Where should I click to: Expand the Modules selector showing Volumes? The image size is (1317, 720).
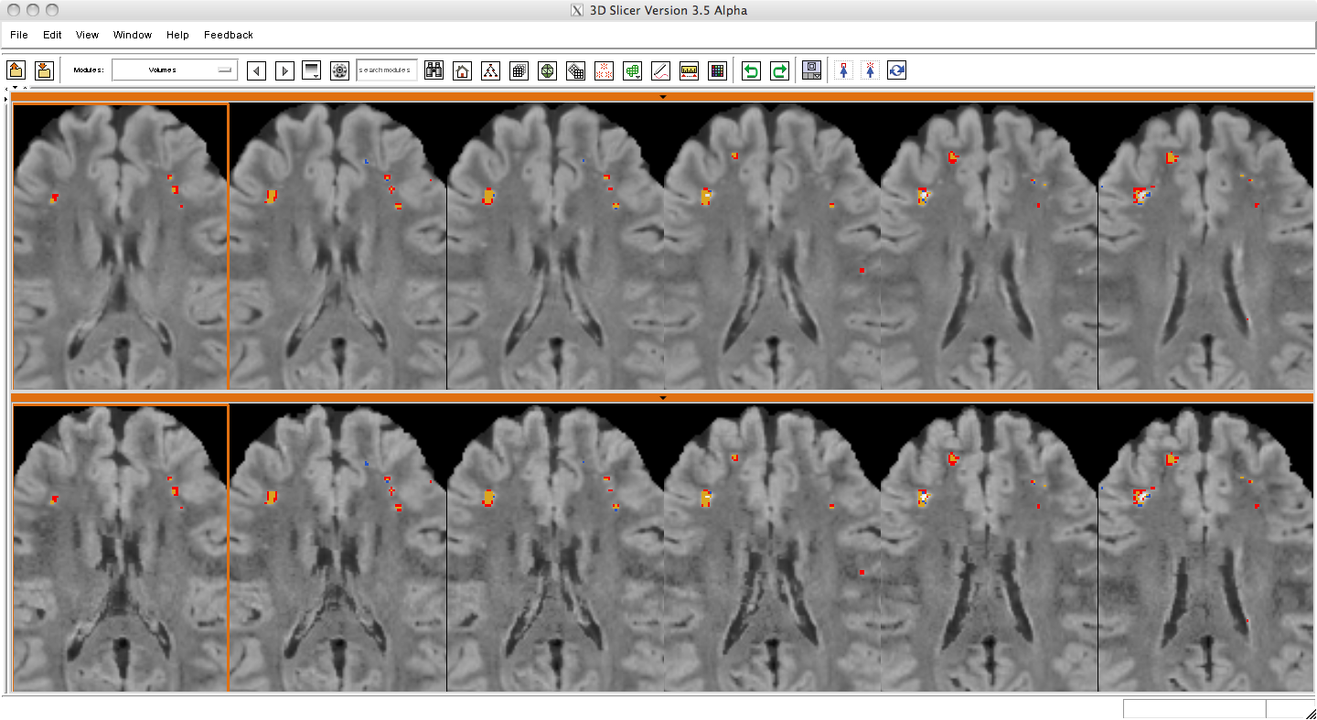point(175,70)
